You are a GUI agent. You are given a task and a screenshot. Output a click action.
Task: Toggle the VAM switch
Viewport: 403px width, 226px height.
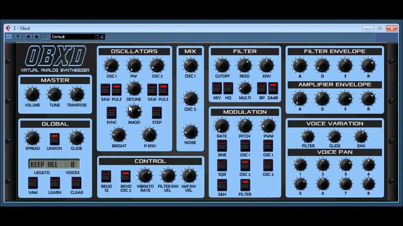point(33,183)
